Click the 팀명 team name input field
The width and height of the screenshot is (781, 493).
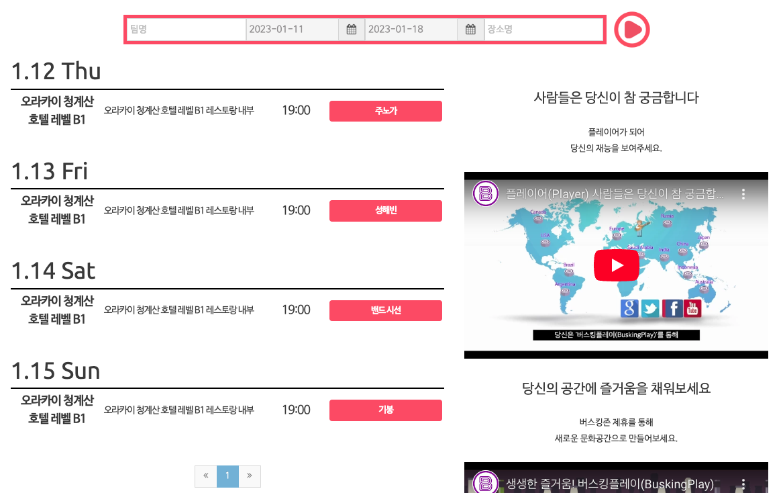187,30
